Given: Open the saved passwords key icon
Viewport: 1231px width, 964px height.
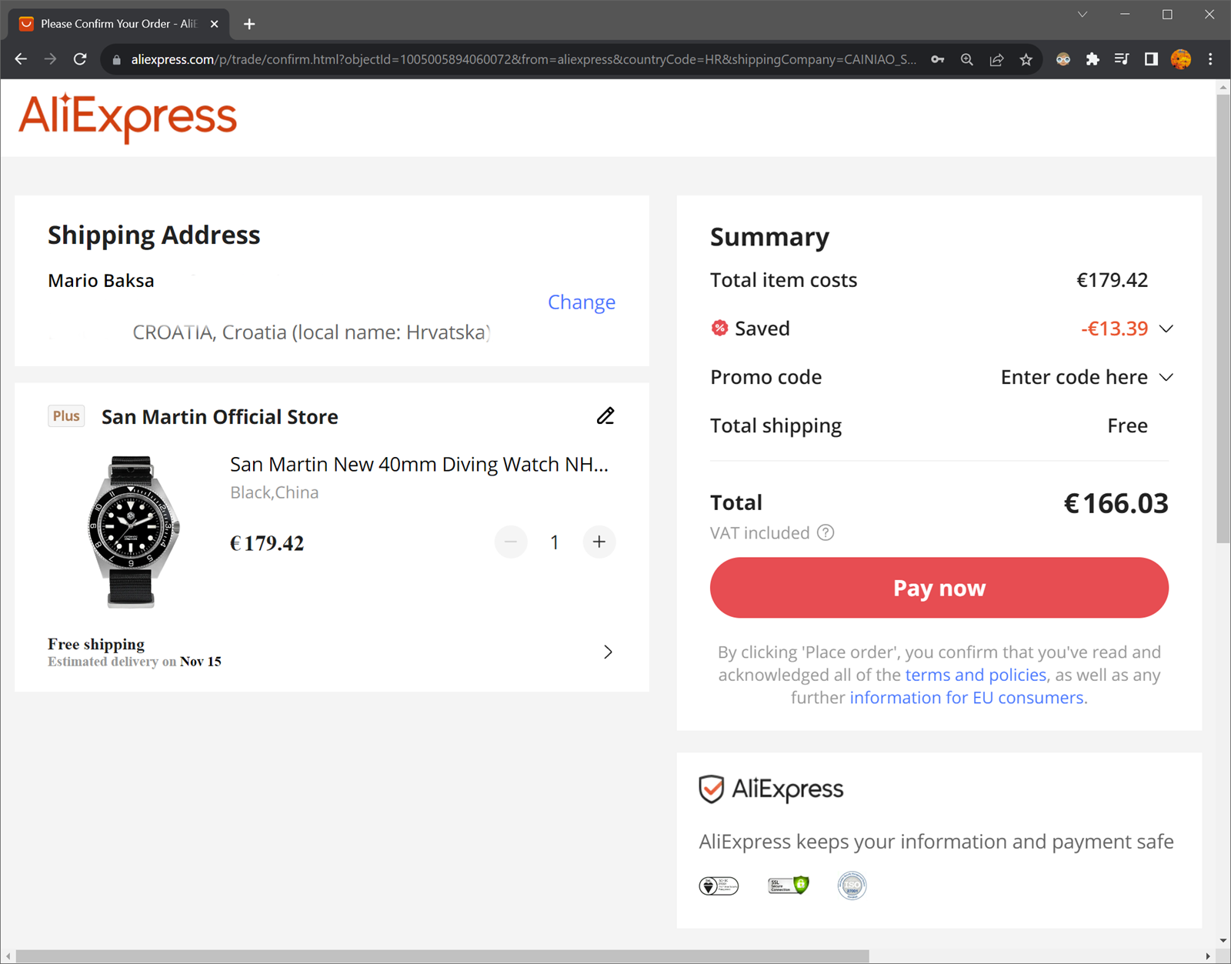Looking at the screenshot, I should point(937,59).
